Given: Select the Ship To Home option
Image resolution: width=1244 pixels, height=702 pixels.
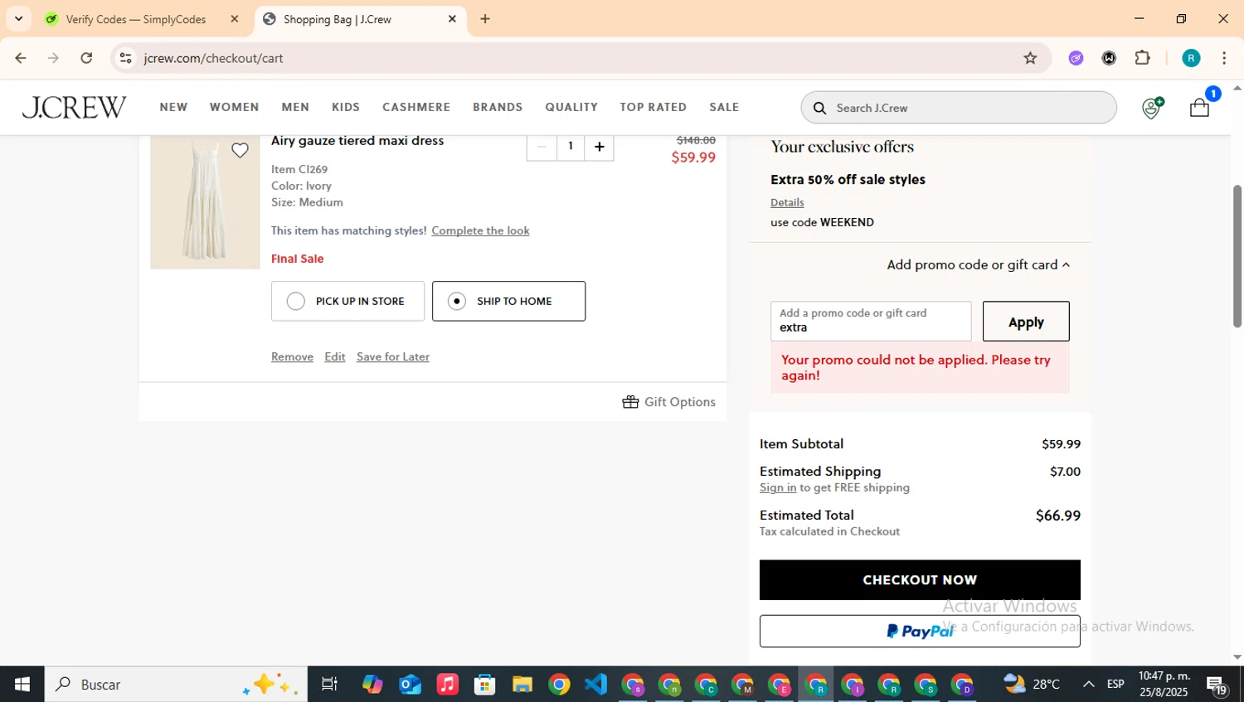Looking at the screenshot, I should tap(508, 301).
